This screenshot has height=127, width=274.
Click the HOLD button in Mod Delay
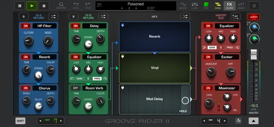183,111
